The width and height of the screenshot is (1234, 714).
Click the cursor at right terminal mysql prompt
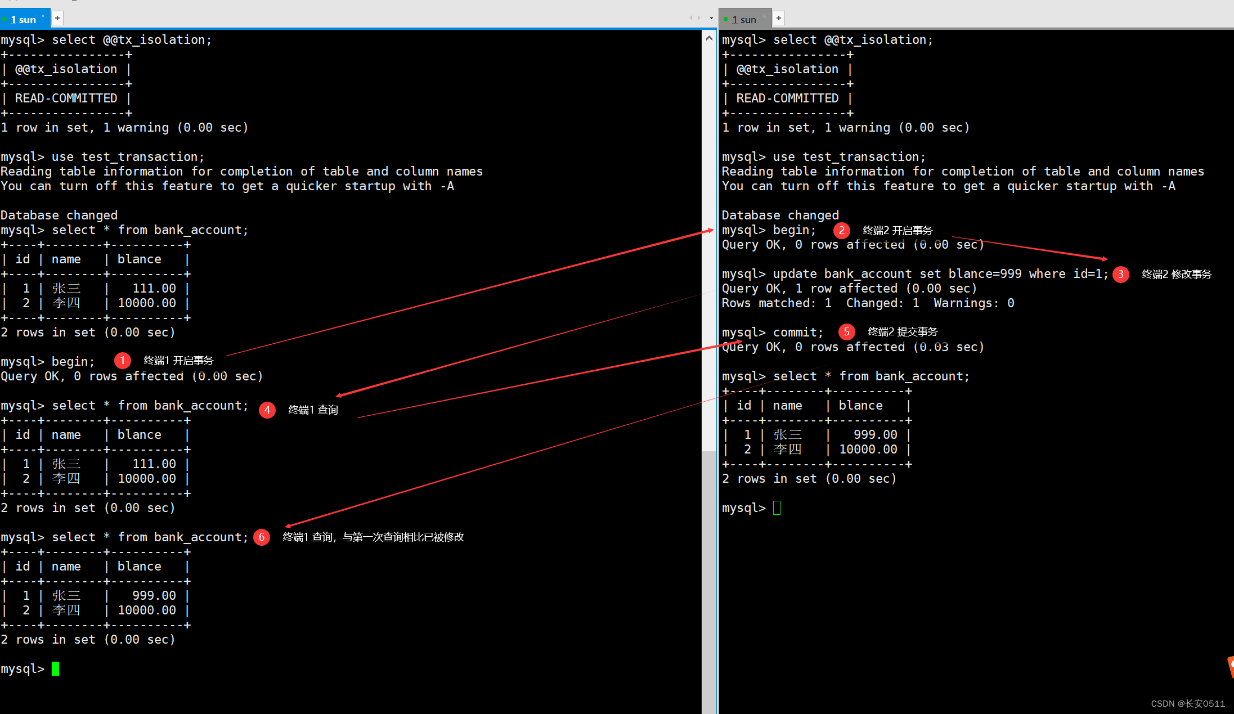pos(777,508)
